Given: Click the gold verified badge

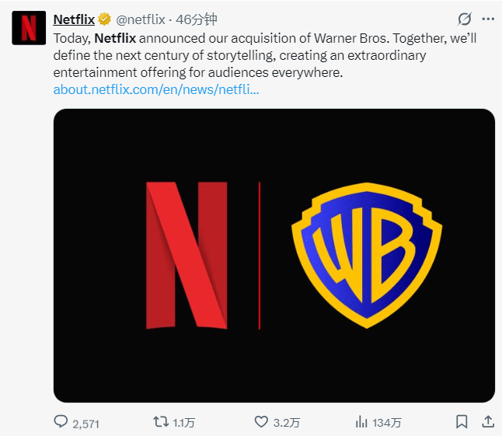Looking at the screenshot, I should click(x=104, y=19).
